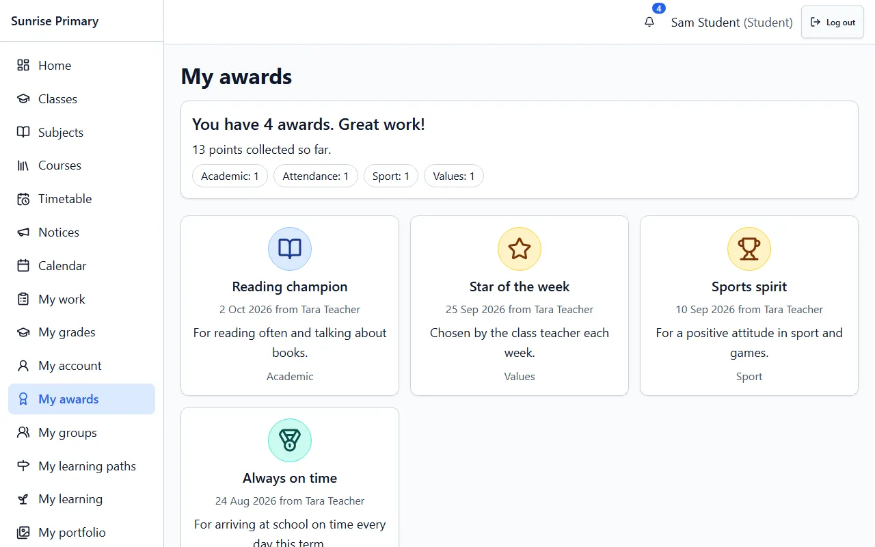Screen dimensions: 875x547
Task: Select the My awards sidebar item
Action: click(82, 399)
